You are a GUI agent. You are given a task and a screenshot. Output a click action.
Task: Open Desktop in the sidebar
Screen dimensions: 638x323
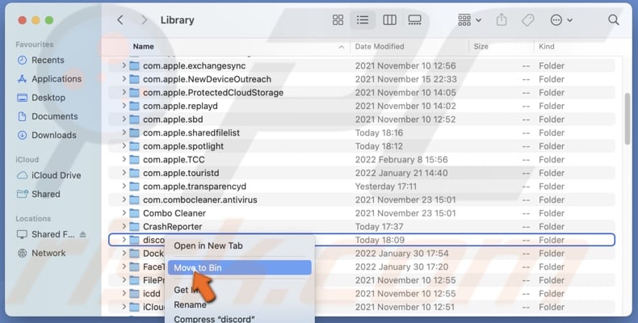point(41,98)
